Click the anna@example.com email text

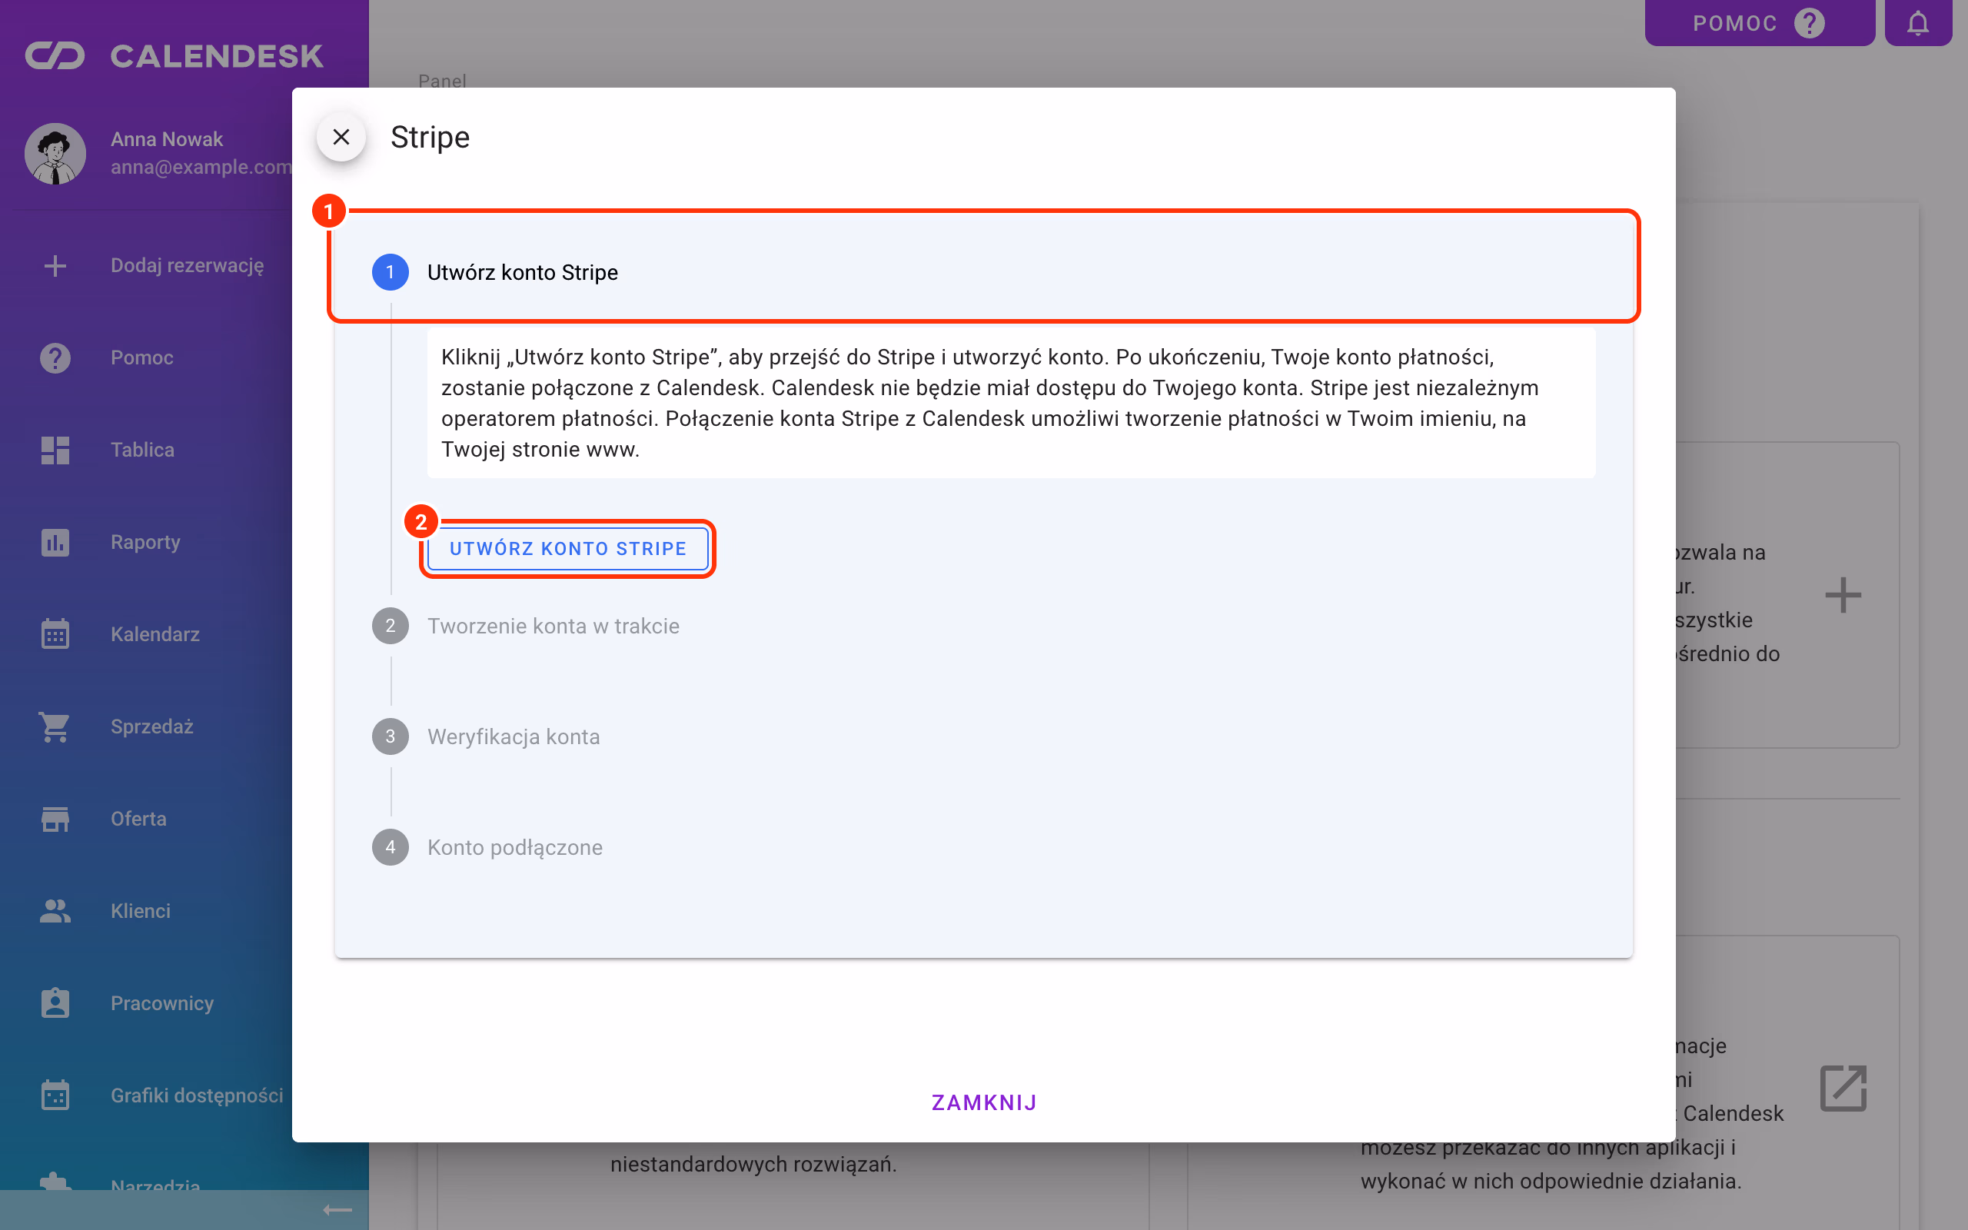click(201, 167)
